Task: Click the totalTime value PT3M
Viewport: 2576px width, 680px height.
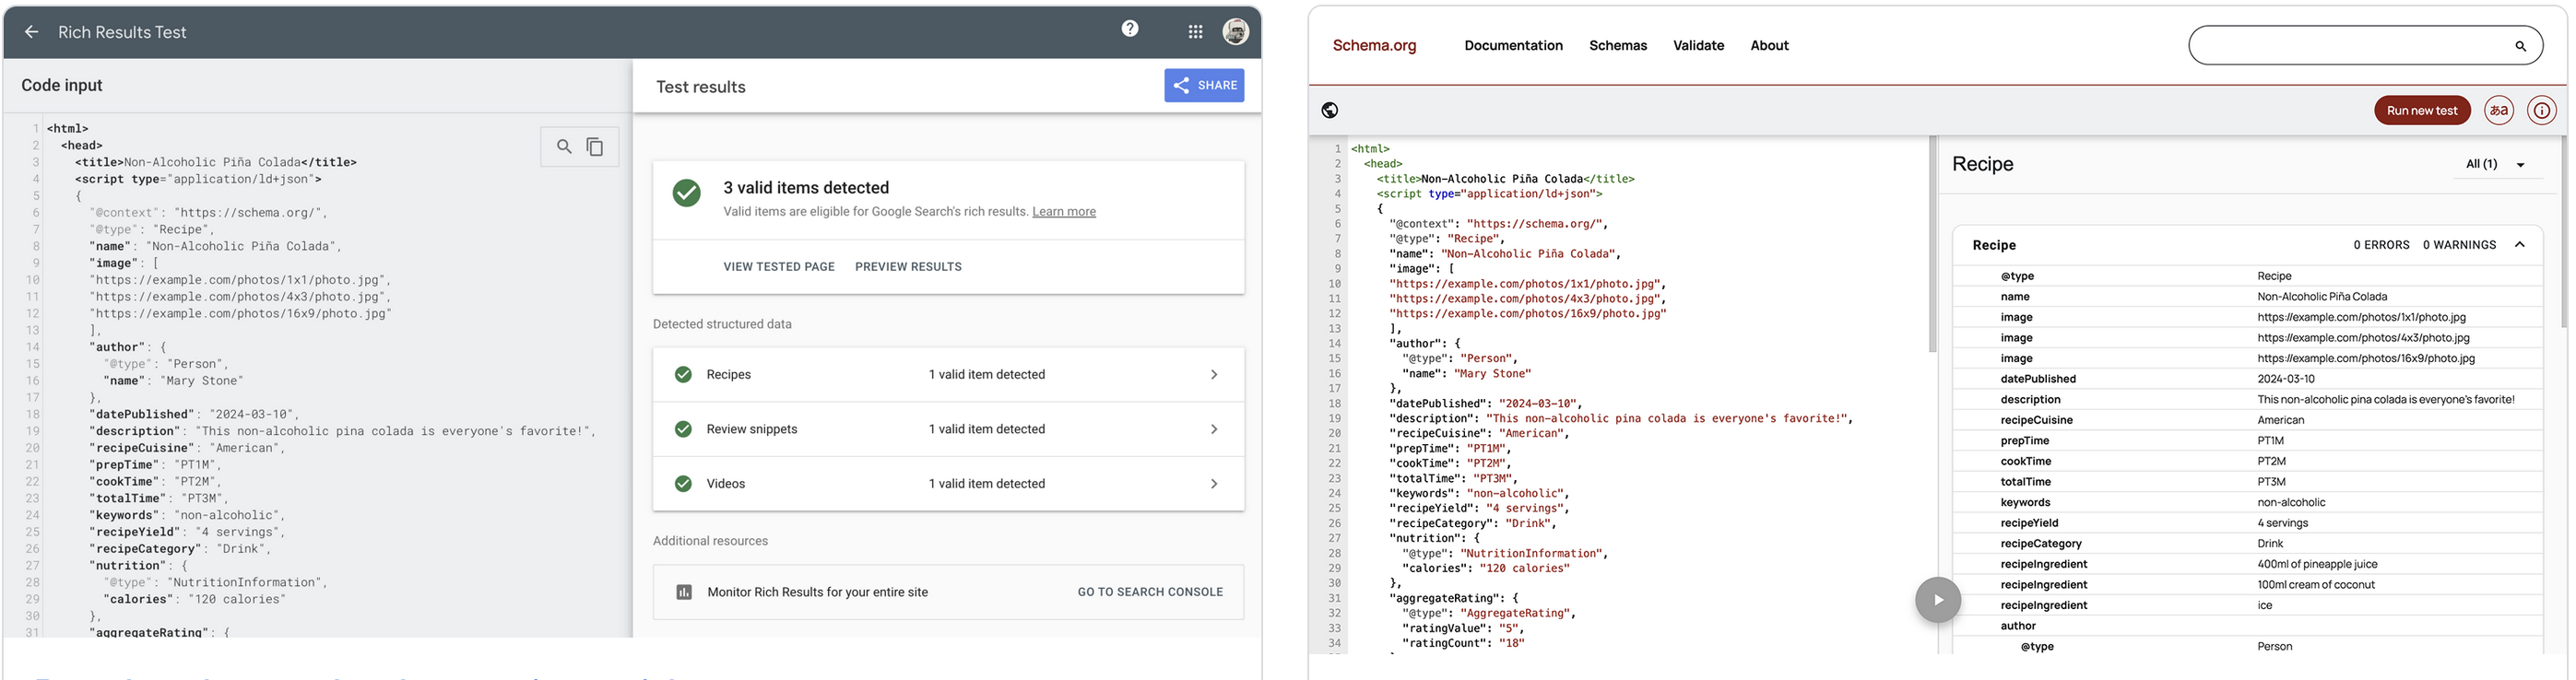Action: pyautogui.click(x=2271, y=483)
